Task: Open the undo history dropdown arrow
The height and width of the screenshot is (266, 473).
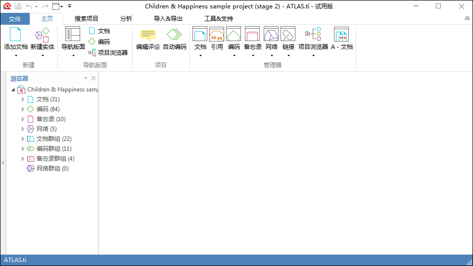Action: [36, 6]
